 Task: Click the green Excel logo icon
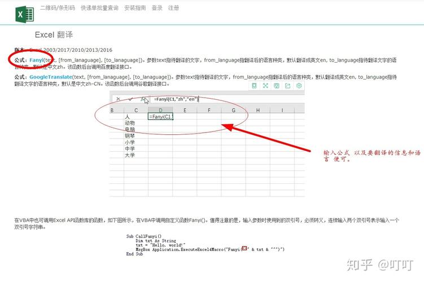coord(25,14)
